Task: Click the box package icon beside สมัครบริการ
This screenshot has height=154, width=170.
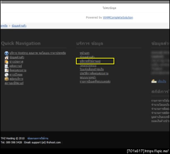Action: click(7, 79)
